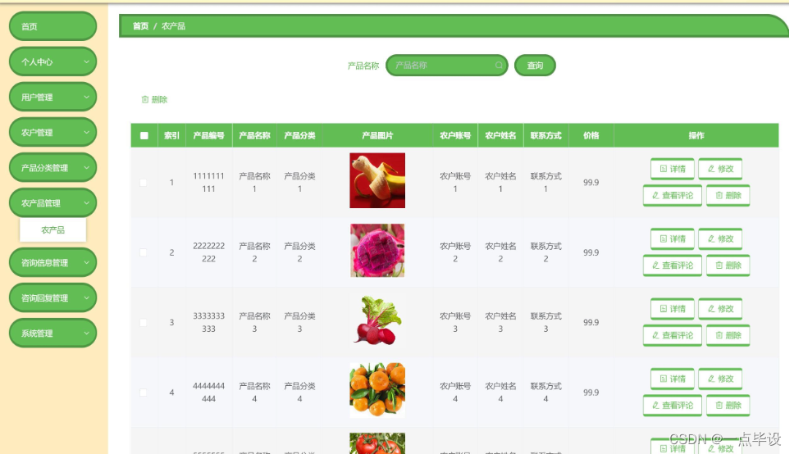Click 修改 for product row 4

pyautogui.click(x=720, y=379)
